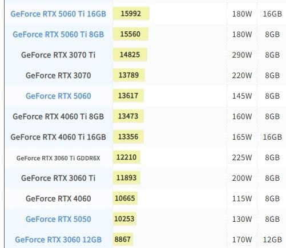Click the 200W power value

(x=242, y=178)
